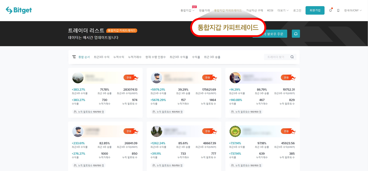Viewport: 368px width, 171px height.
Task: Click 283074.13 profit value
Action: pyautogui.click(x=130, y=90)
